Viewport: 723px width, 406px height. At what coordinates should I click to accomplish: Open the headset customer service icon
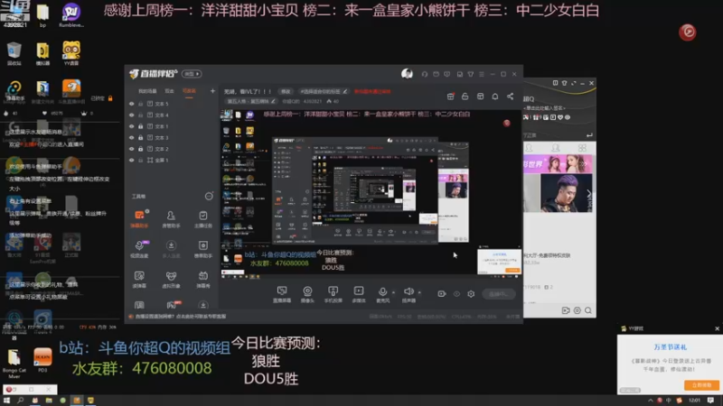pos(424,74)
